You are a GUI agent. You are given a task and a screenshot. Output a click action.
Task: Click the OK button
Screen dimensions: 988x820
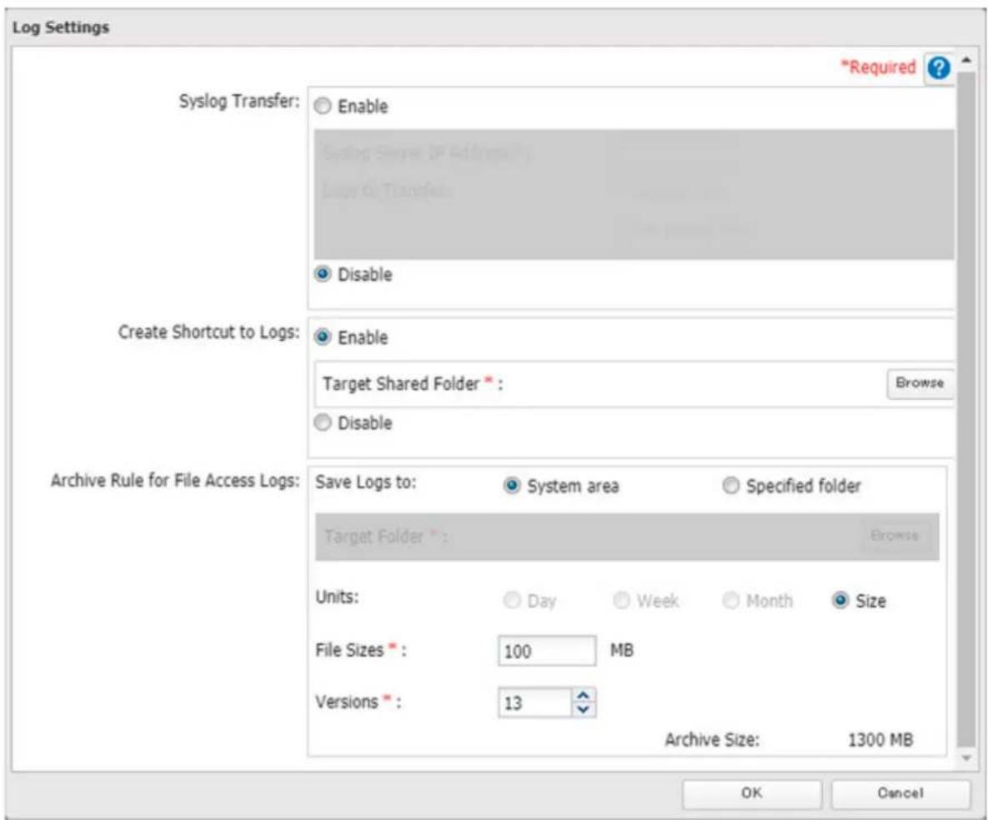coord(752,793)
